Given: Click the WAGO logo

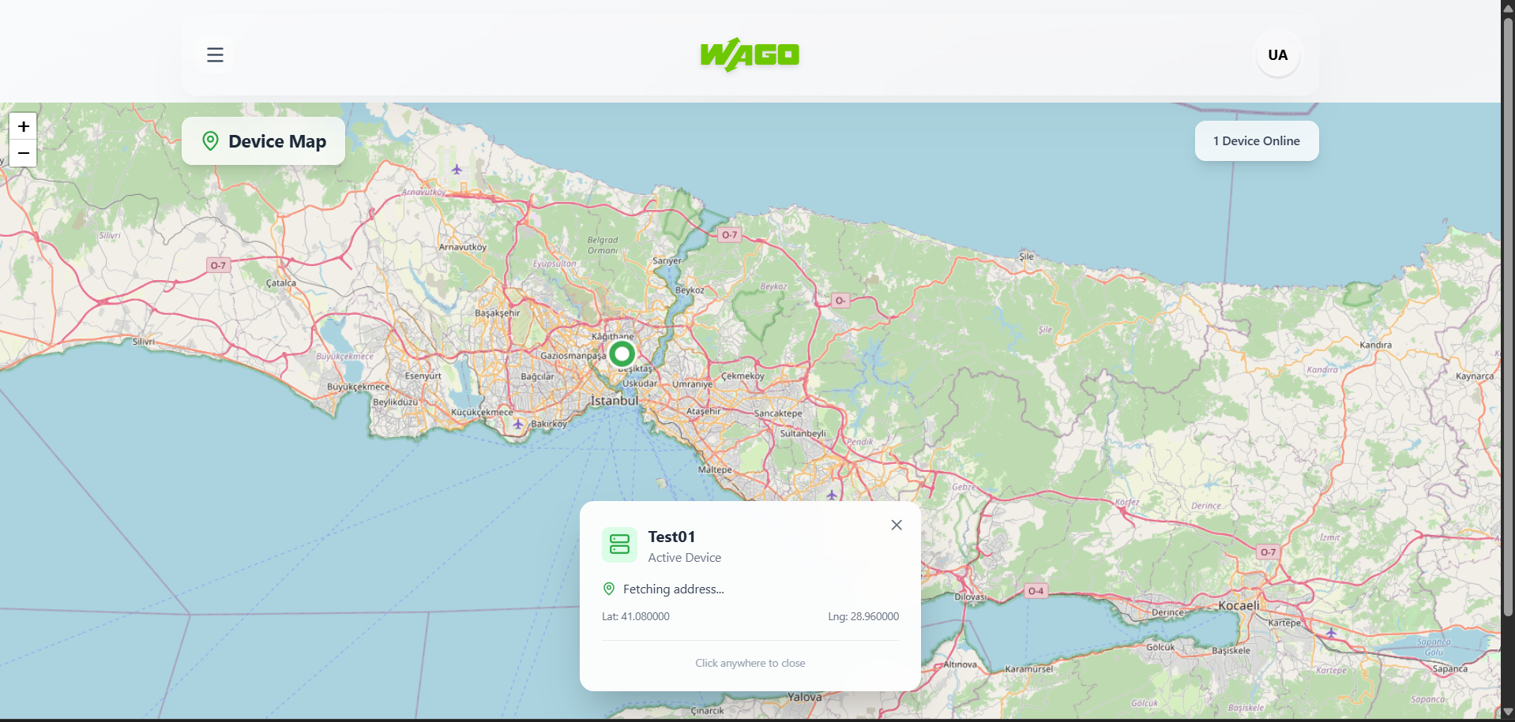Looking at the screenshot, I should coord(750,54).
